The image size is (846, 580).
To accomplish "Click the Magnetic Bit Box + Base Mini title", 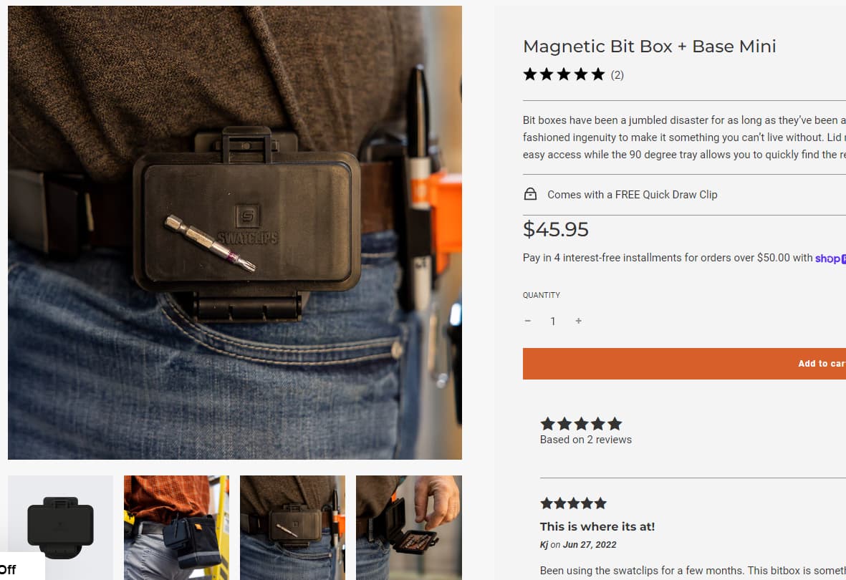I will point(650,47).
